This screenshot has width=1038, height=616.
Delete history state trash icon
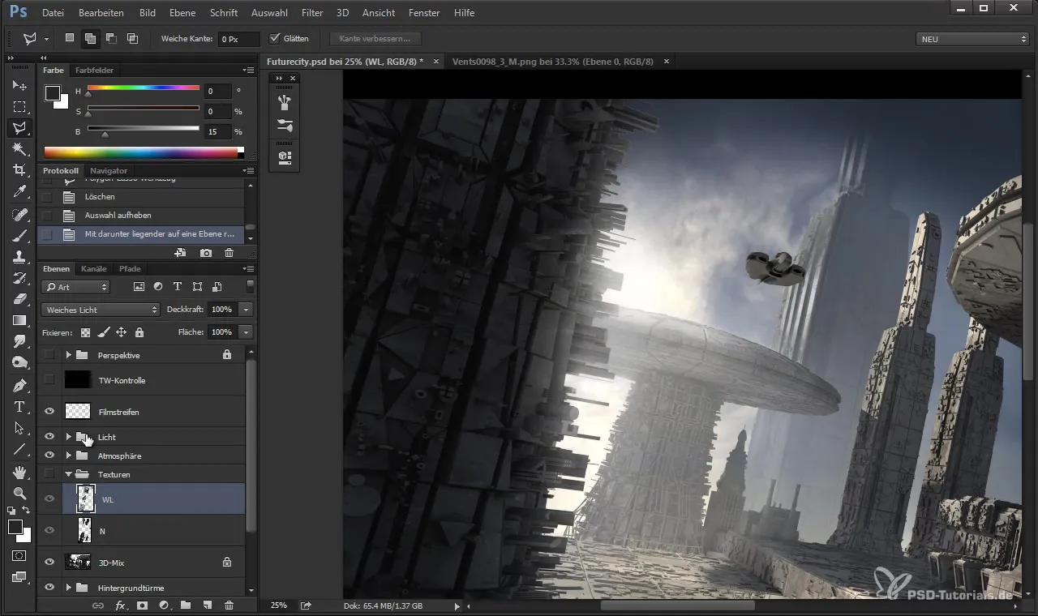tap(229, 254)
